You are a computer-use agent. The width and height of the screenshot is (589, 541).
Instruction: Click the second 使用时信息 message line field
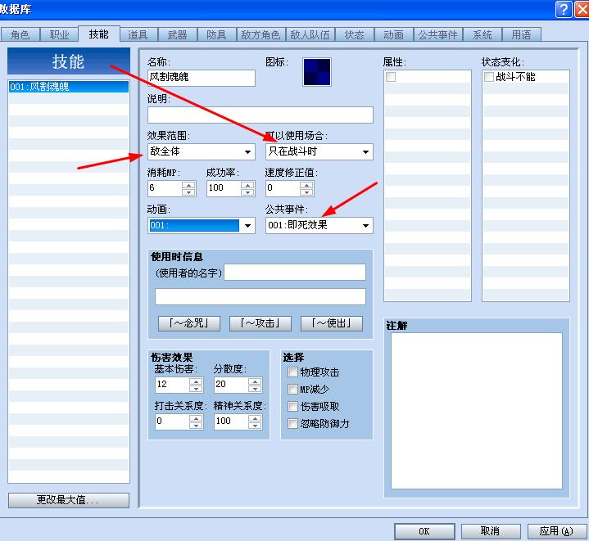(261, 297)
